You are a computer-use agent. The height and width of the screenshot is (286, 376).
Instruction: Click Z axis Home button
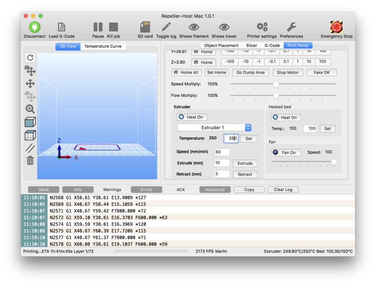coord(203,62)
